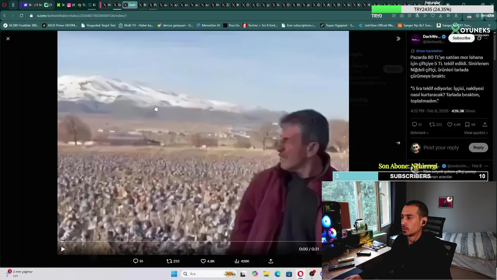This screenshot has width=497, height=280.
Task: Seek on the video progress bar
Action: [189, 241]
